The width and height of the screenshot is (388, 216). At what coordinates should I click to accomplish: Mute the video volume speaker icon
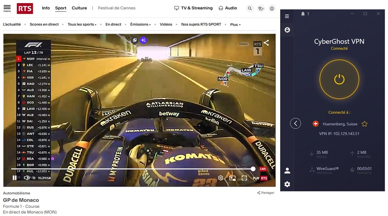[x=26, y=178]
